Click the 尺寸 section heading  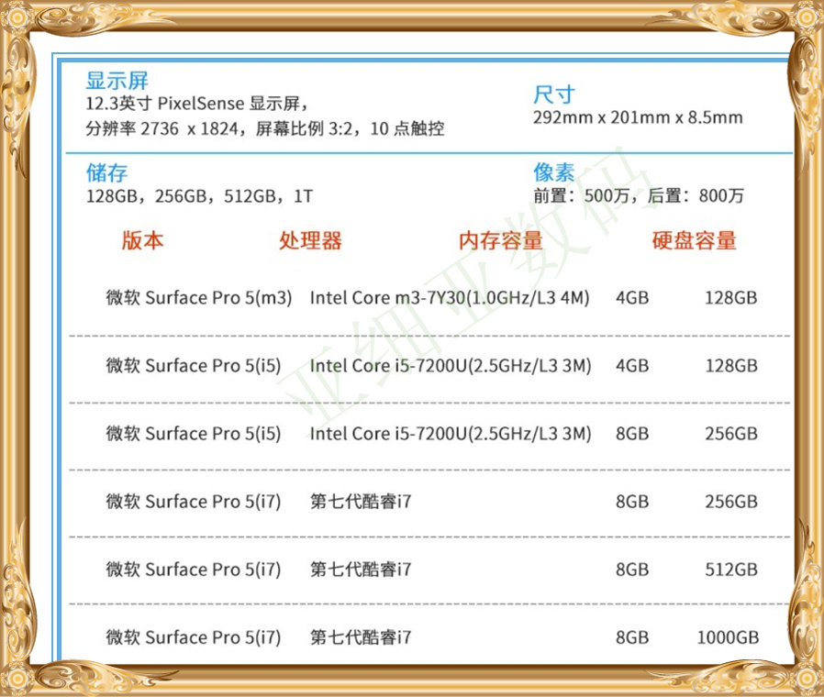point(554,94)
